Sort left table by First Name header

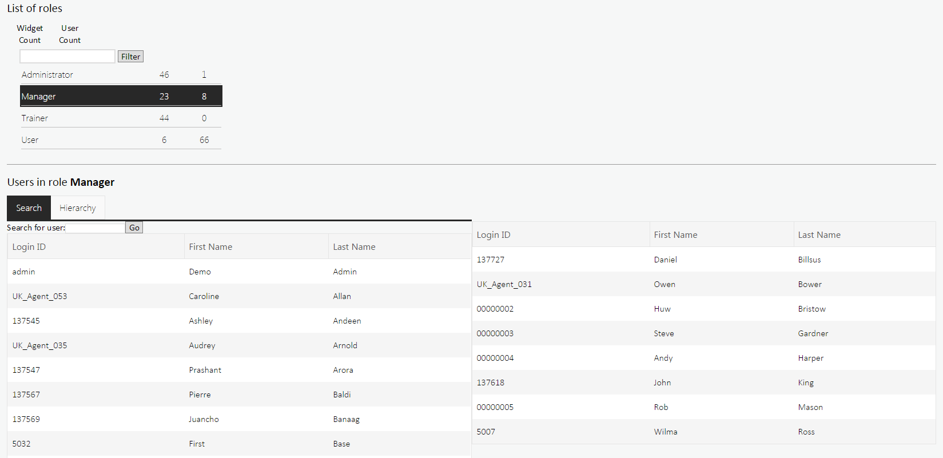[x=210, y=247]
